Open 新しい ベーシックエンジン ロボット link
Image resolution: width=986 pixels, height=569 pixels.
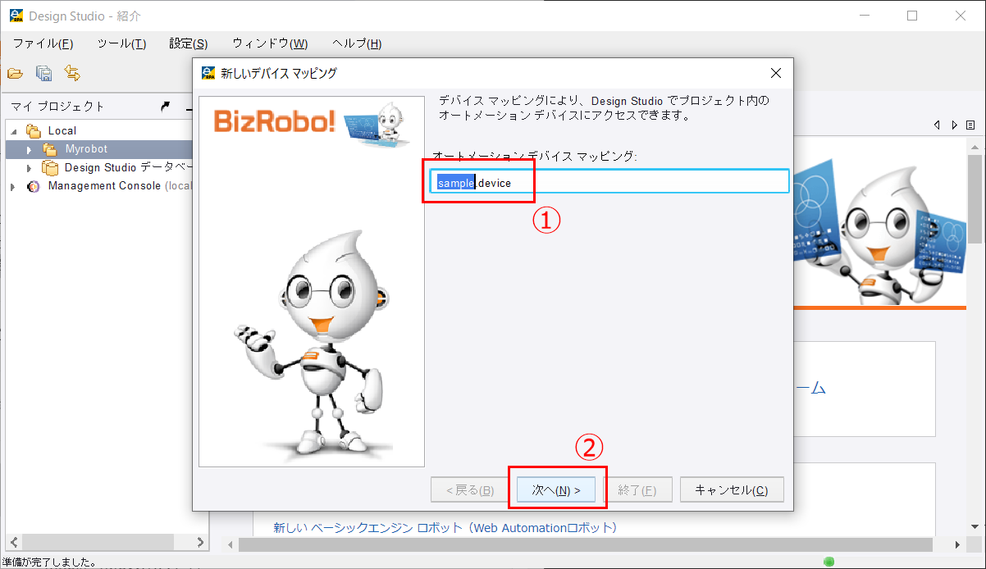point(445,527)
